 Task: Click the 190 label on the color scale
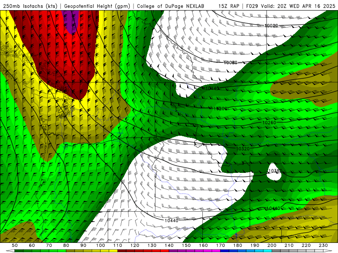[255, 245]
